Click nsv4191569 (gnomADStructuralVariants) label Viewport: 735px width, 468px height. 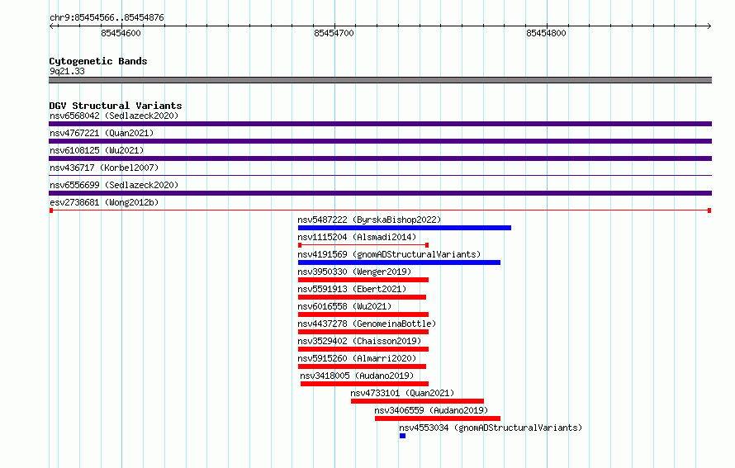tap(389, 254)
